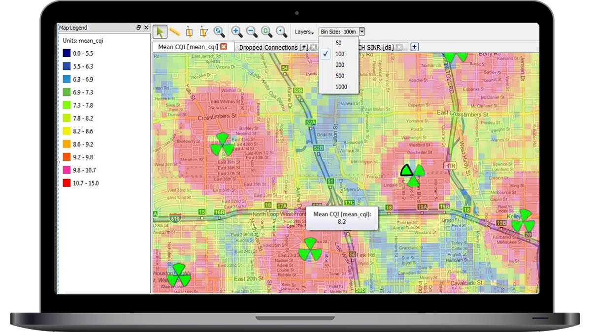Click the zoom to area magnifier
The image size is (591, 332).
[266, 32]
